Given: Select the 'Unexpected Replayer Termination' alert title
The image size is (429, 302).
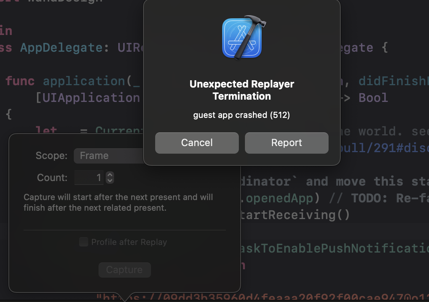Looking at the screenshot, I should click(x=242, y=90).
